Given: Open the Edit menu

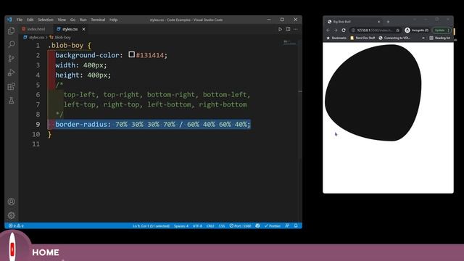Looking at the screenshot, I should 30,20.
